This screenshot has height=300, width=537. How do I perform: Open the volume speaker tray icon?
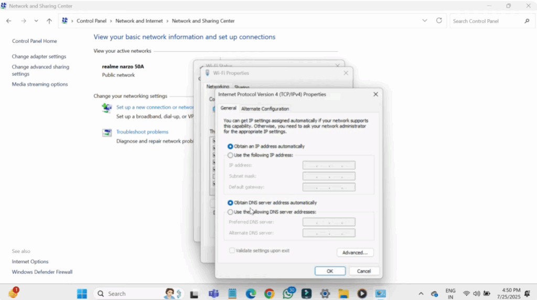click(x=476, y=294)
